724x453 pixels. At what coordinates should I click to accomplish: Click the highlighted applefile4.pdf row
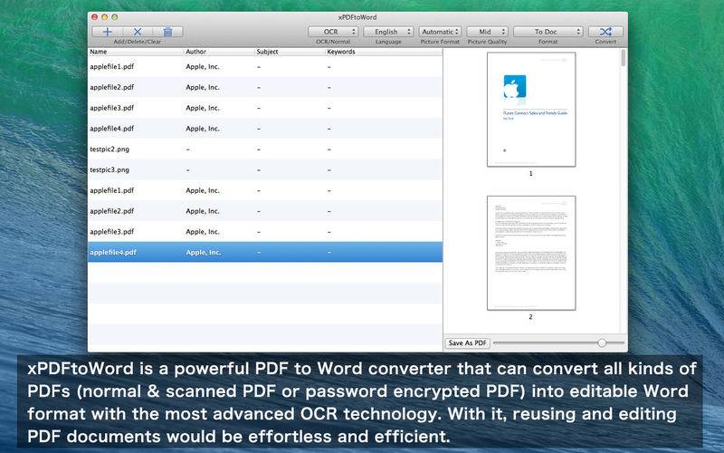[265, 253]
